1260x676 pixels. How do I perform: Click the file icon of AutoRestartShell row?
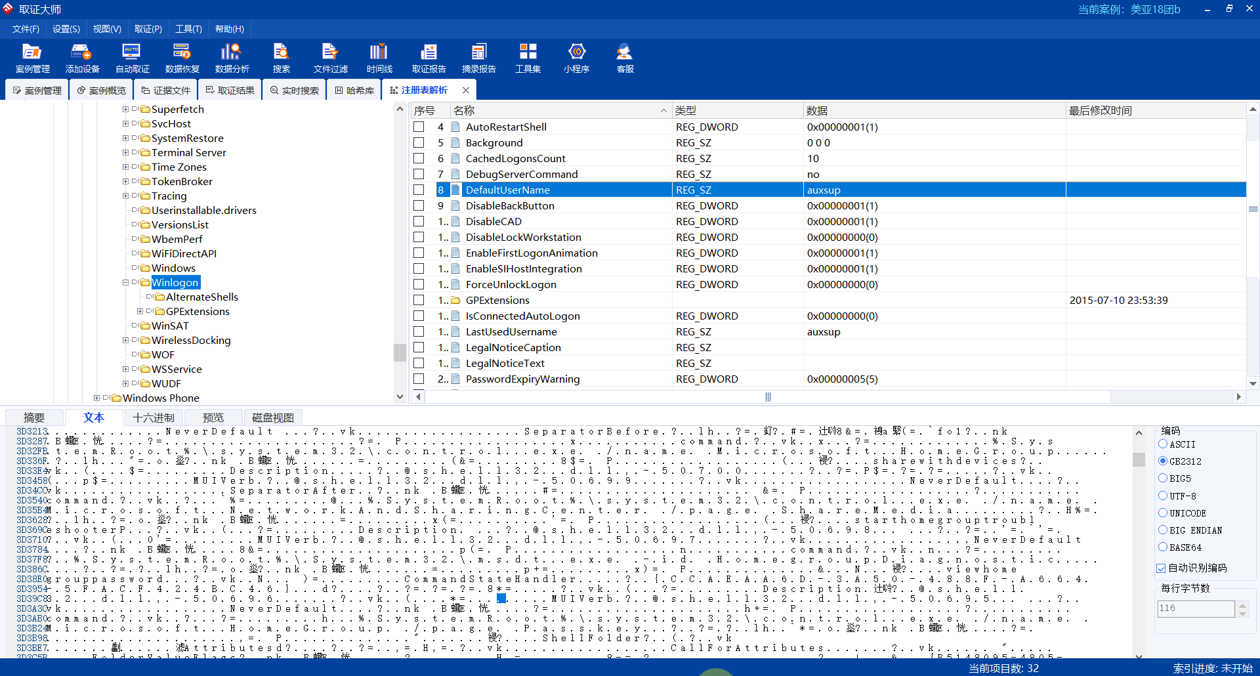(x=456, y=127)
